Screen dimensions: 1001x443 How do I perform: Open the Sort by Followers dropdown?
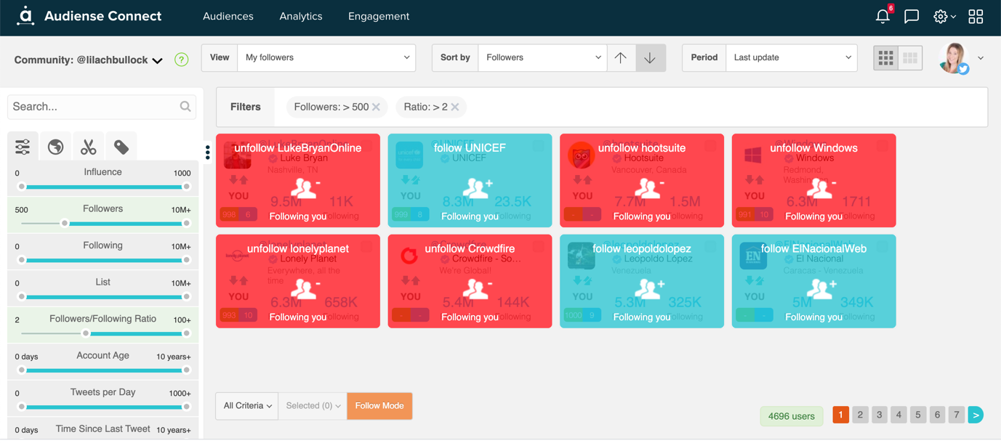pyautogui.click(x=542, y=57)
